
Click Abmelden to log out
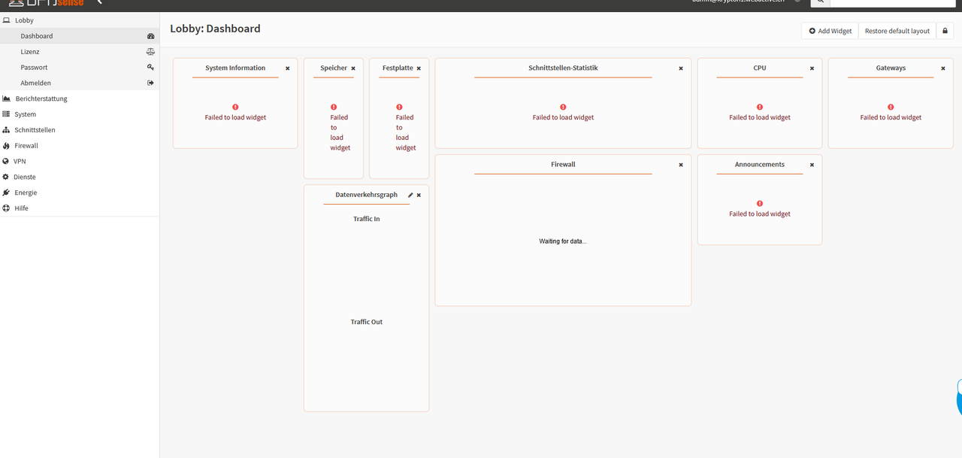click(x=80, y=83)
